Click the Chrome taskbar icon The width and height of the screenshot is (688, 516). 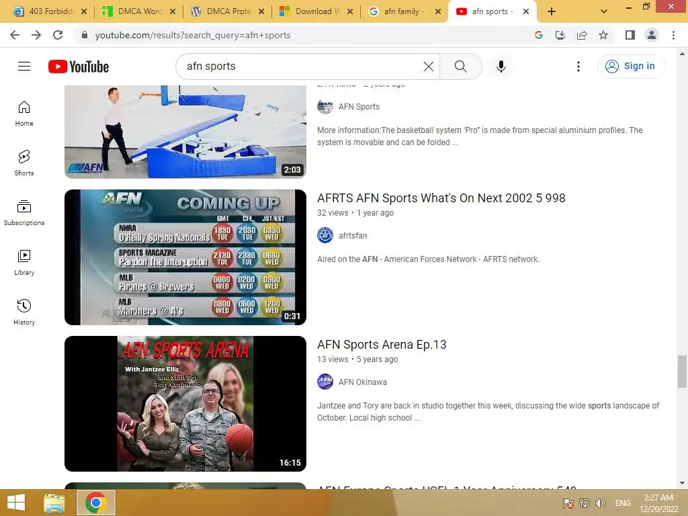click(95, 503)
